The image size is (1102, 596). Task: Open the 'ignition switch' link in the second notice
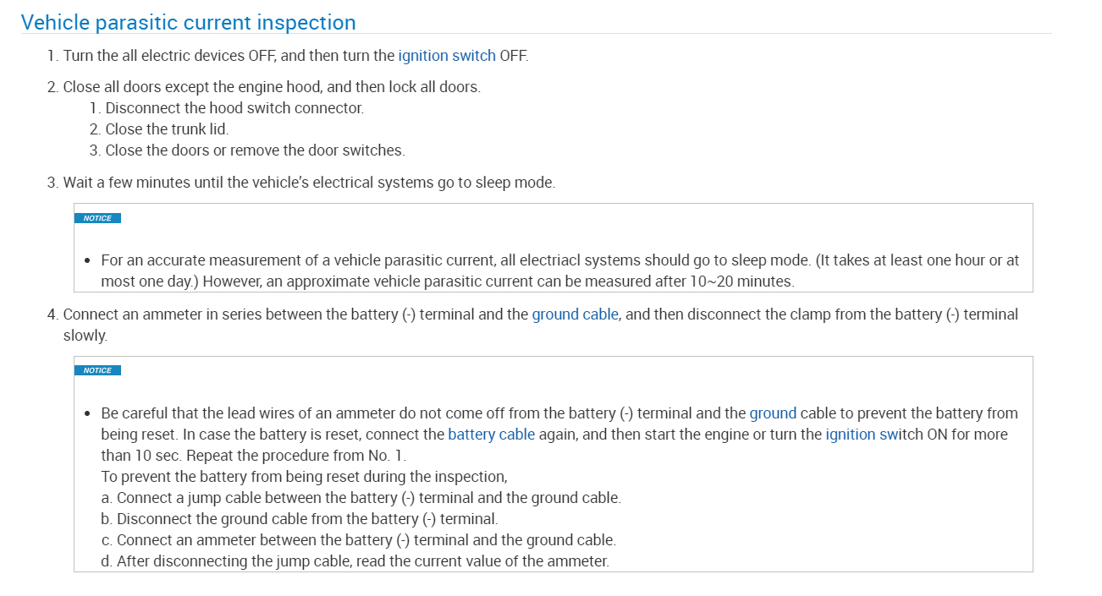click(862, 435)
